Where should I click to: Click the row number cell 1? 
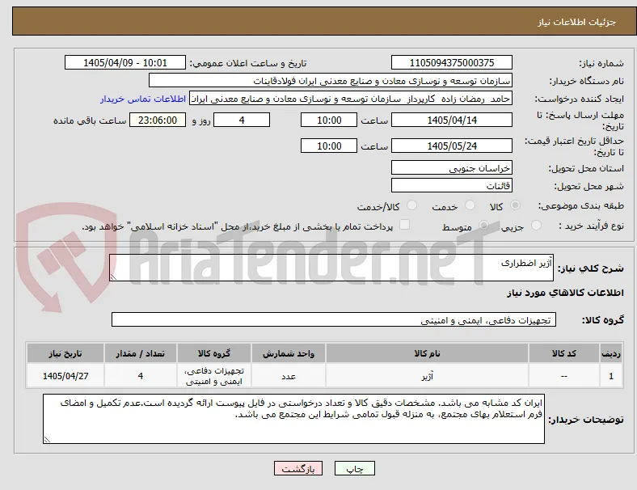tap(611, 376)
